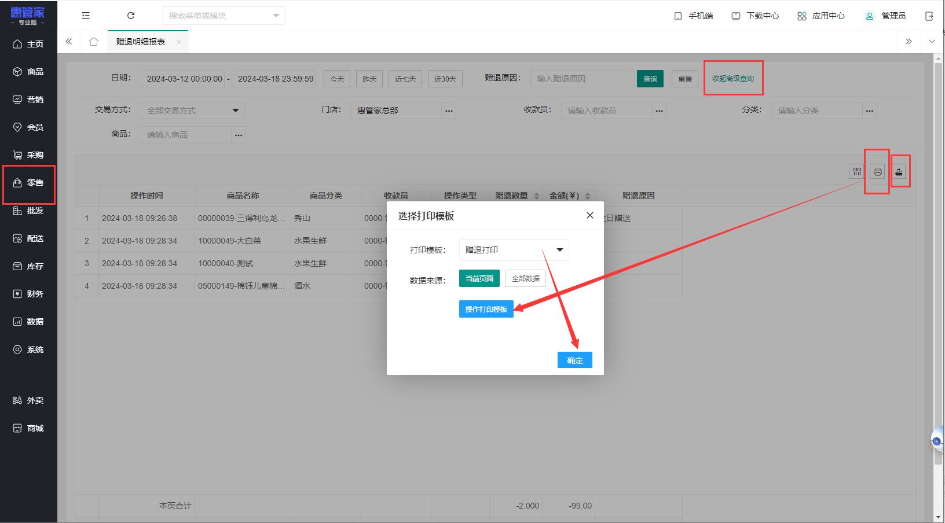Screen dimensions: 945x523
Task: Open column settings grid icon
Action: (x=857, y=172)
